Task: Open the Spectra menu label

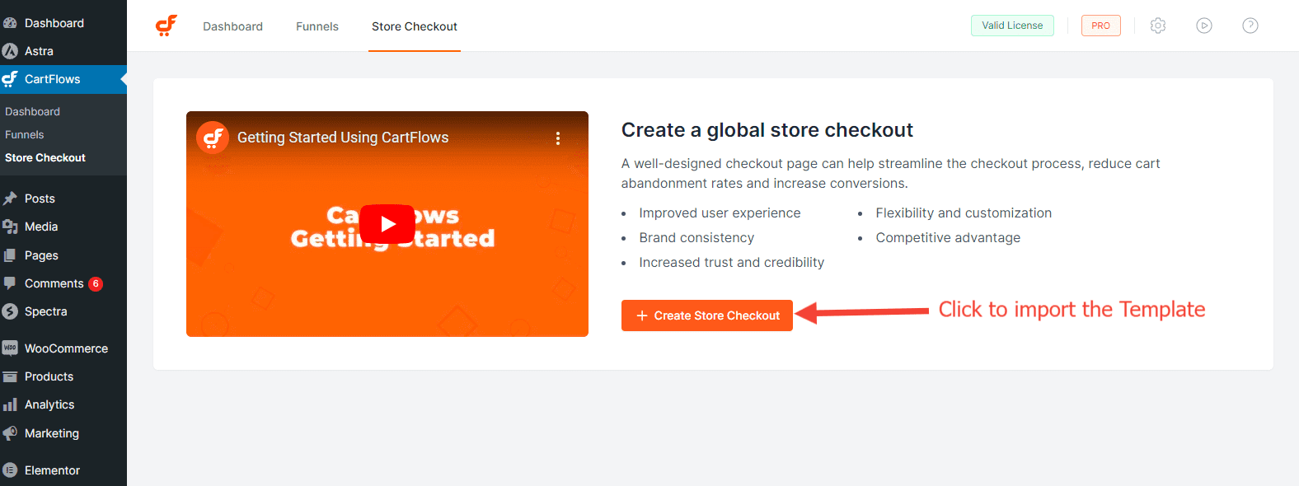Action: 46,311
